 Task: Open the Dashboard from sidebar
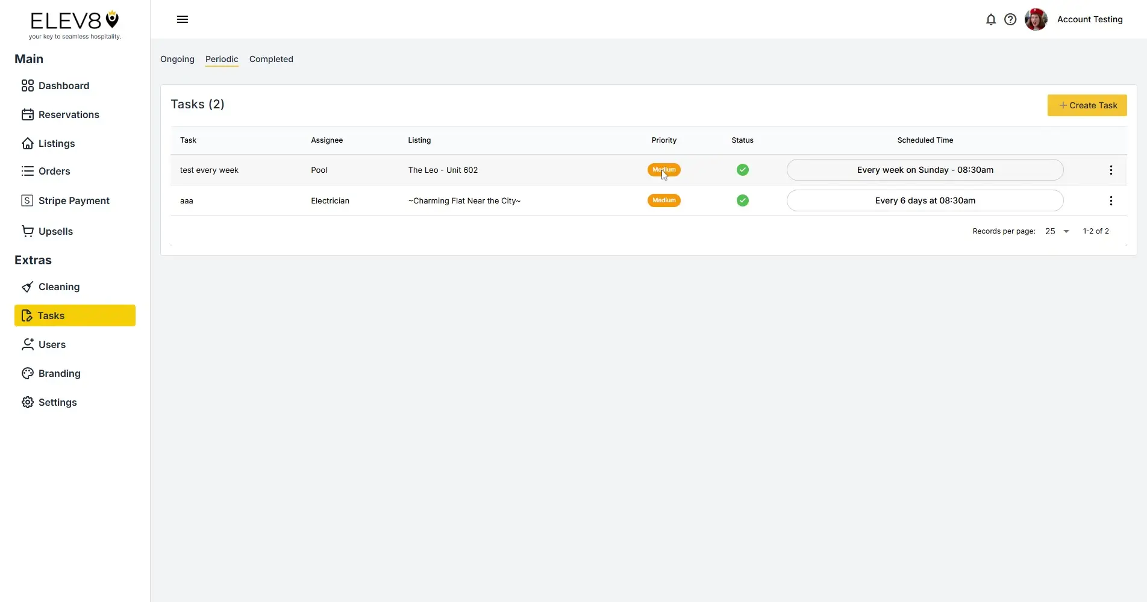[x=63, y=85]
